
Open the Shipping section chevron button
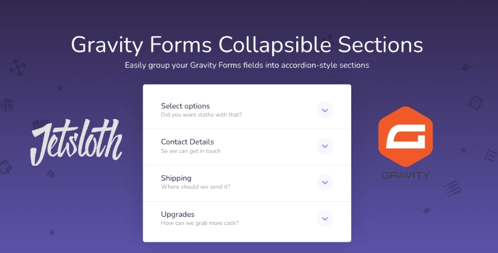point(324,183)
